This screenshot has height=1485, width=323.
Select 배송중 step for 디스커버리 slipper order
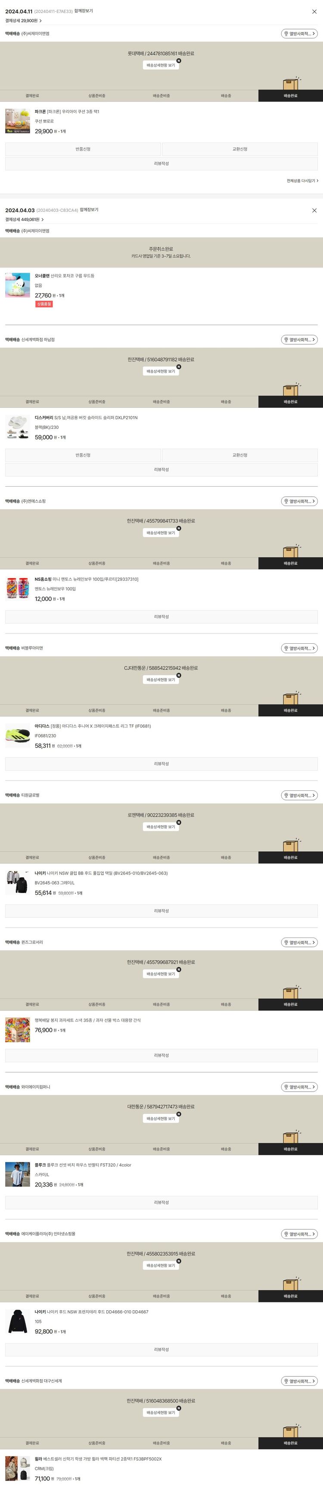(x=226, y=402)
